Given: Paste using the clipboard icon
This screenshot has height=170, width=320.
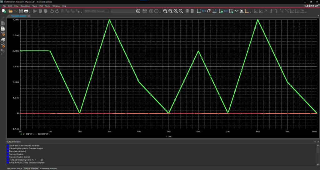Looking at the screenshot, I should 46,11.
